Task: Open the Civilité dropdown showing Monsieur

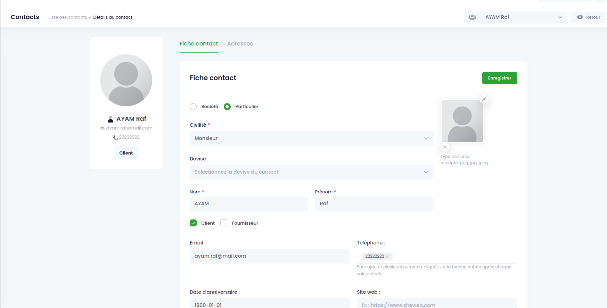Action: 312,139
